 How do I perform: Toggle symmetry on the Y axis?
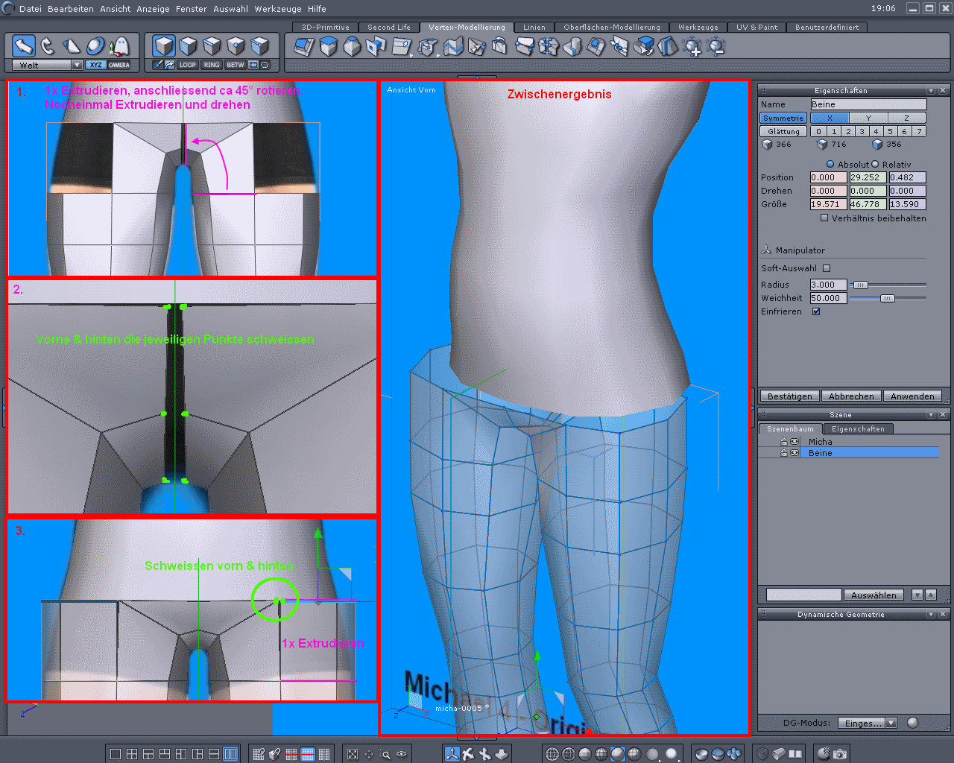pyautogui.click(x=868, y=118)
